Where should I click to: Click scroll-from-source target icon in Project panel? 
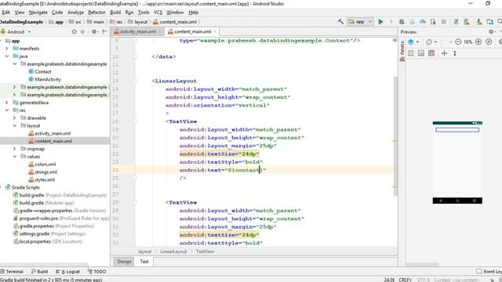pos(75,31)
